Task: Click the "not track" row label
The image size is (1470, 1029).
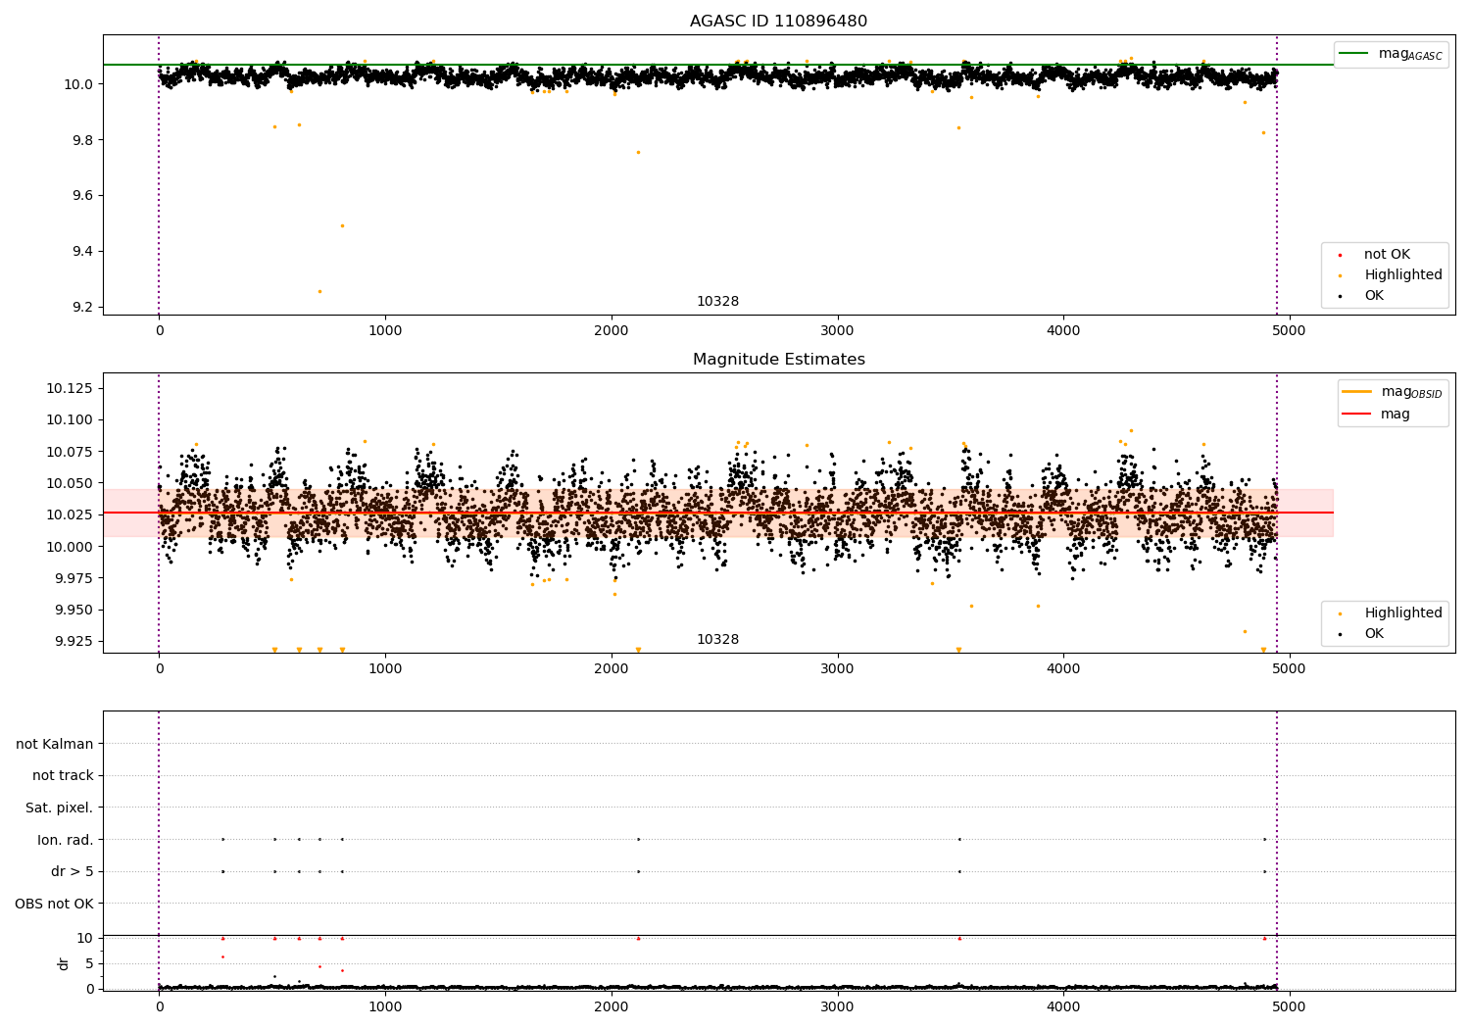Action: coord(63,776)
